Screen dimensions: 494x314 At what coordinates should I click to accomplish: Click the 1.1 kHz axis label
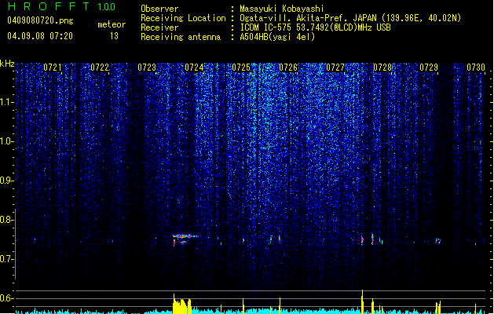coord(7,102)
